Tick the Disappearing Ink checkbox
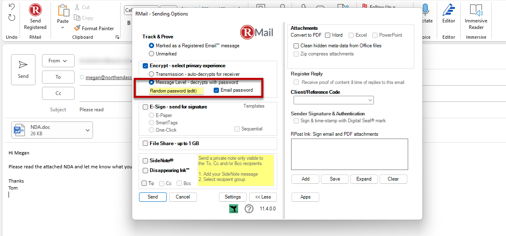The width and height of the screenshot is (506, 236). (x=146, y=170)
